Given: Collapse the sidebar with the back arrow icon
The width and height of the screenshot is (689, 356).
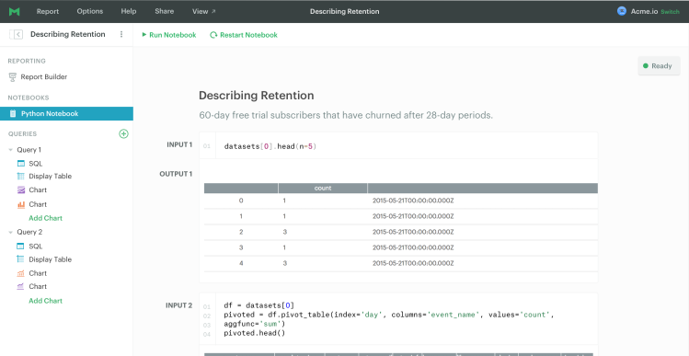Looking at the screenshot, I should (x=17, y=34).
